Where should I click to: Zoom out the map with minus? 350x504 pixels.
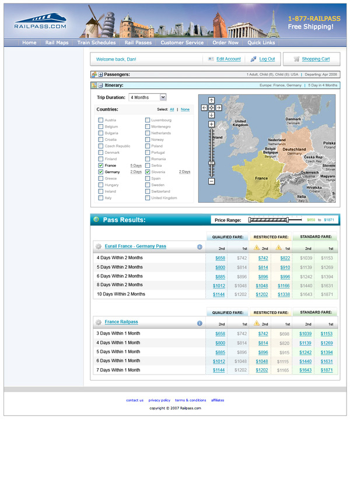point(211,181)
